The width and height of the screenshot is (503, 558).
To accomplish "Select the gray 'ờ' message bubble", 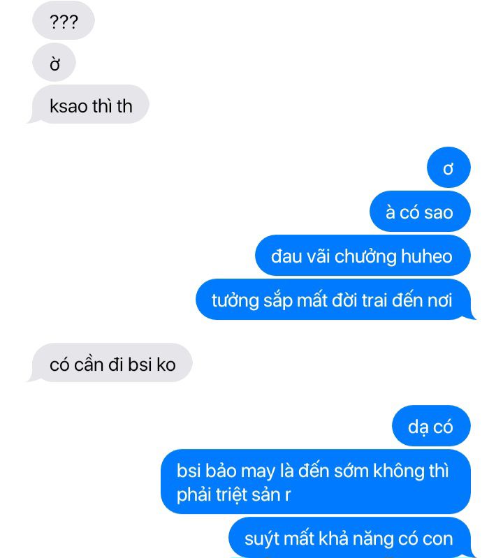I will click(54, 63).
